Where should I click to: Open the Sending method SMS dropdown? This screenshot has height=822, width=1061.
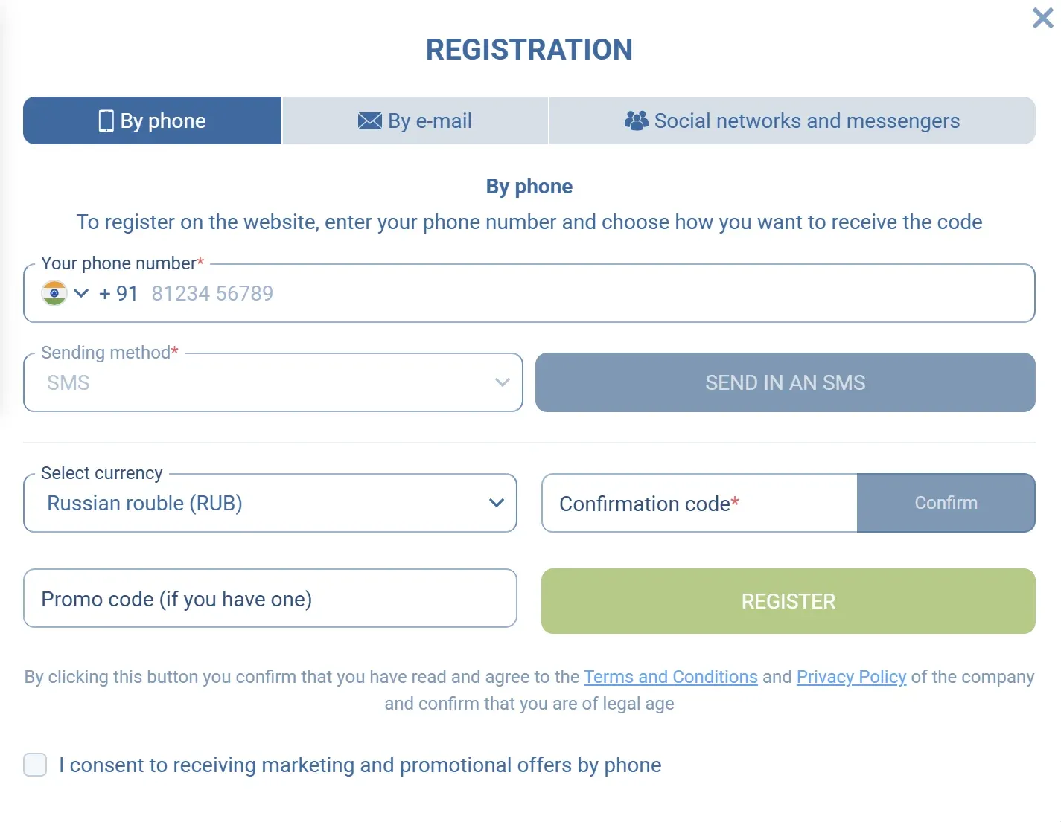pyautogui.click(x=273, y=382)
